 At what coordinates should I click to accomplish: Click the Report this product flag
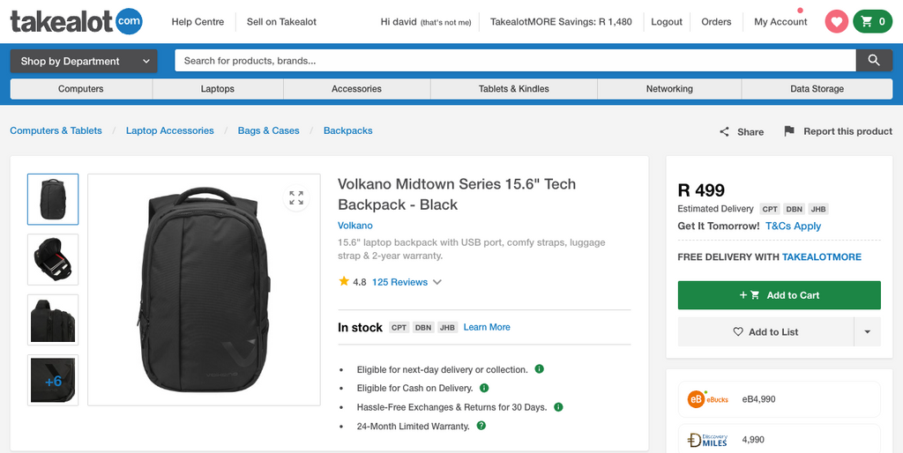pyautogui.click(x=789, y=131)
